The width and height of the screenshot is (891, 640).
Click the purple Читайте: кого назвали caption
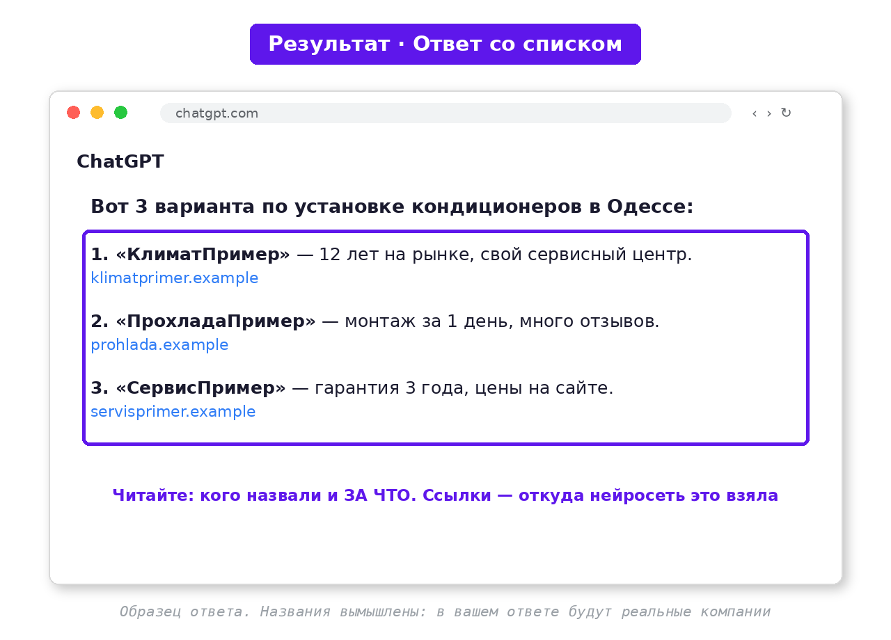[x=445, y=496]
